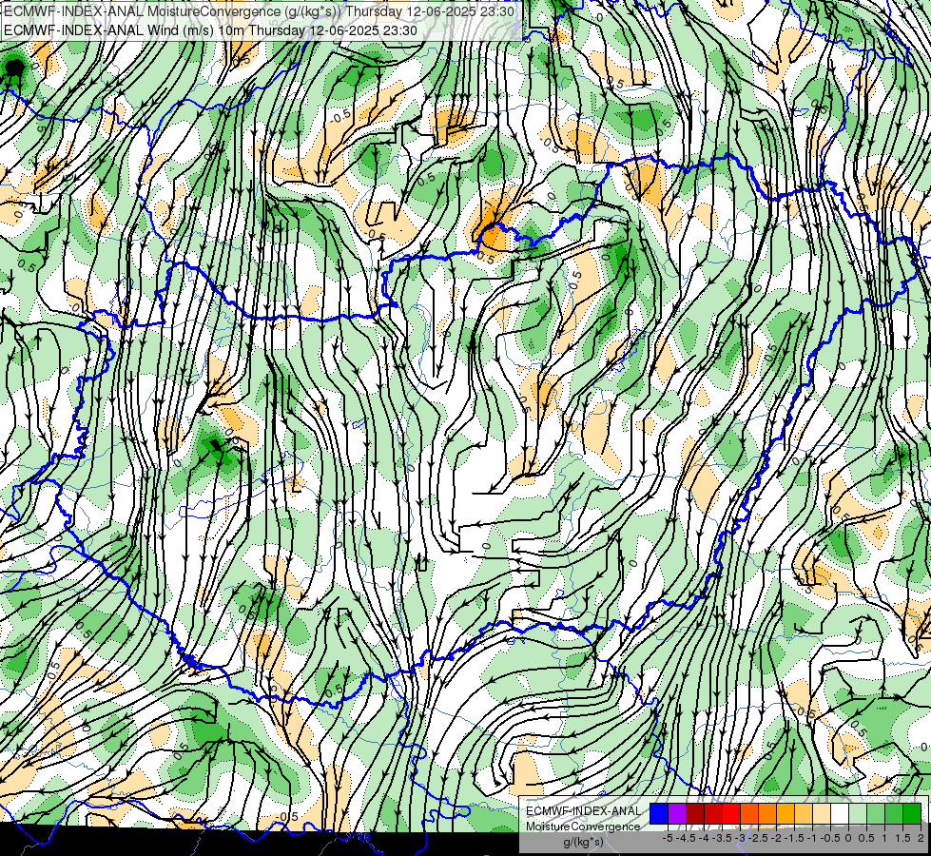Click the orange swatch between -2.5 and -2
This screenshot has height=856, width=931.
[x=767, y=813]
